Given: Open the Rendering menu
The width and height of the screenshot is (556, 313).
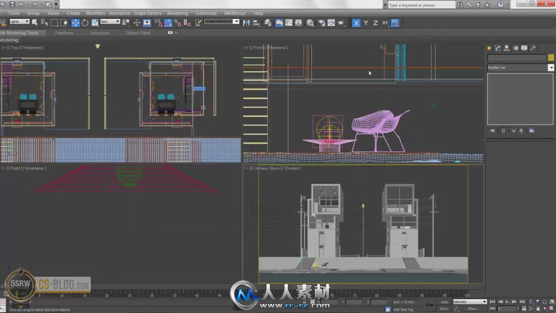Looking at the screenshot, I should click(x=178, y=13).
